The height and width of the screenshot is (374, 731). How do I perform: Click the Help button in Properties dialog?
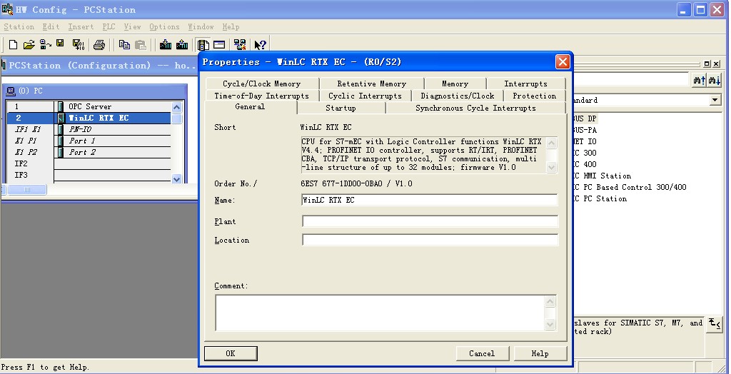pos(540,353)
